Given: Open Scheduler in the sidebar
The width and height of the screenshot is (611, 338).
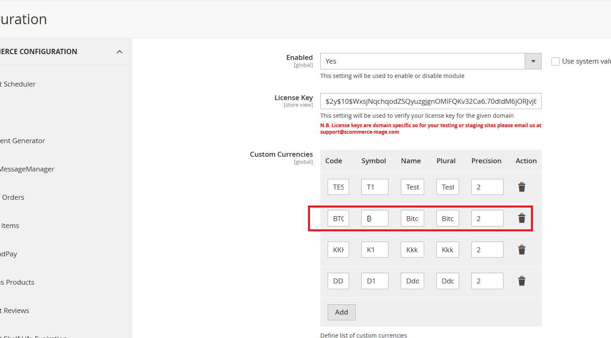Looking at the screenshot, I should point(19,84).
